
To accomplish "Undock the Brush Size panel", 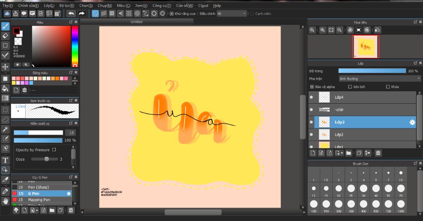I will pos(416,163).
